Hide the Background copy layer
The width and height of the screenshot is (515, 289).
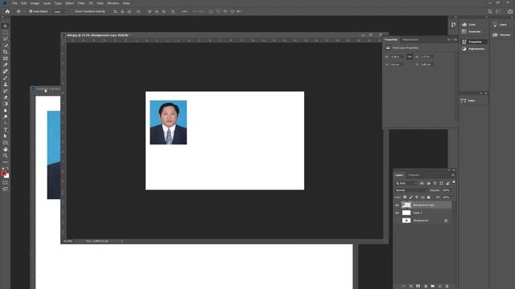coord(397,206)
